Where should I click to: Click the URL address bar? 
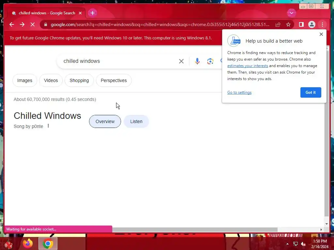tap(160, 24)
